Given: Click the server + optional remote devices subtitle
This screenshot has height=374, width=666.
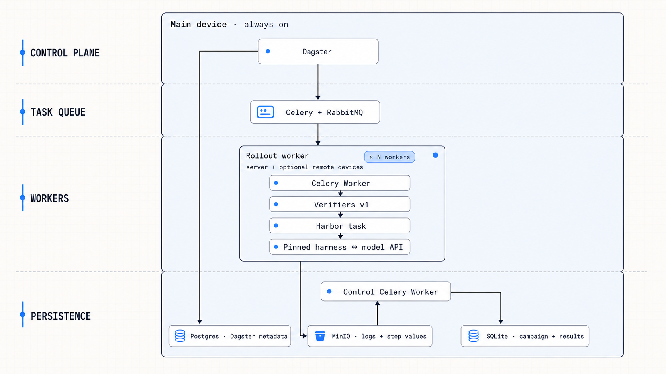Looking at the screenshot, I should pos(305,167).
